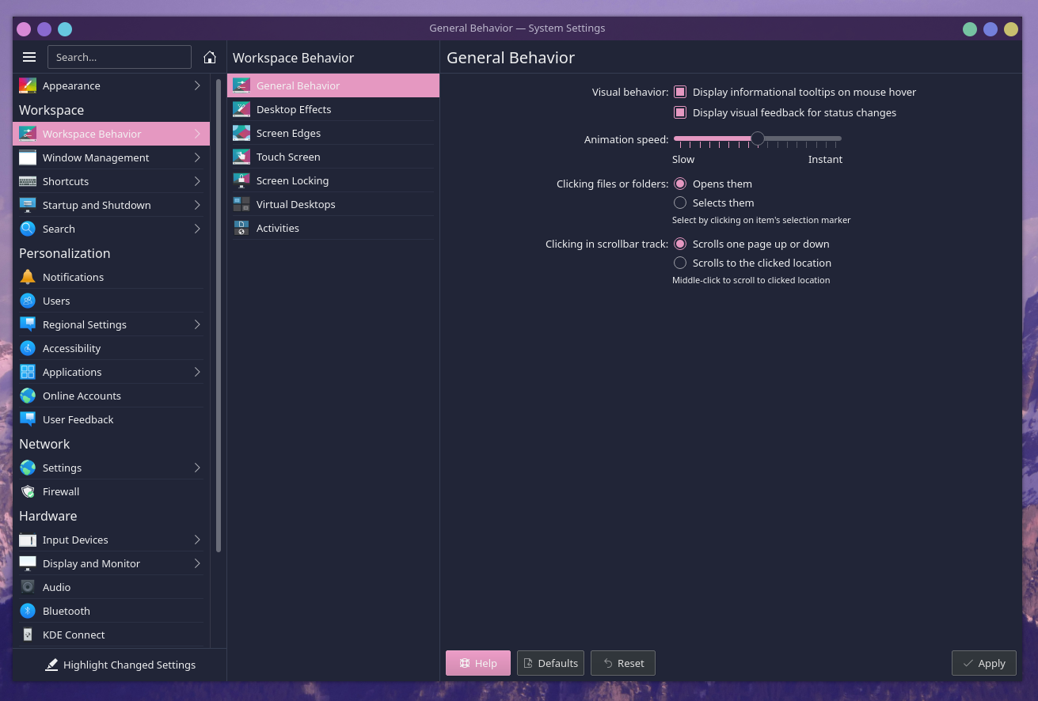The width and height of the screenshot is (1038, 701).
Task: Open the Workspace Behavior sidebar entry
Action: click(x=112, y=134)
